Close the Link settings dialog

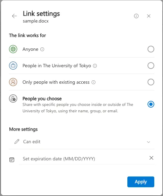pyautogui.click(x=149, y=16)
